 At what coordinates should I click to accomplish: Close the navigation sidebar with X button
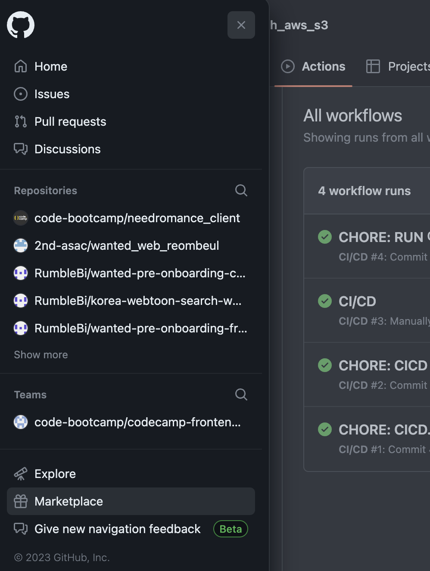241,25
